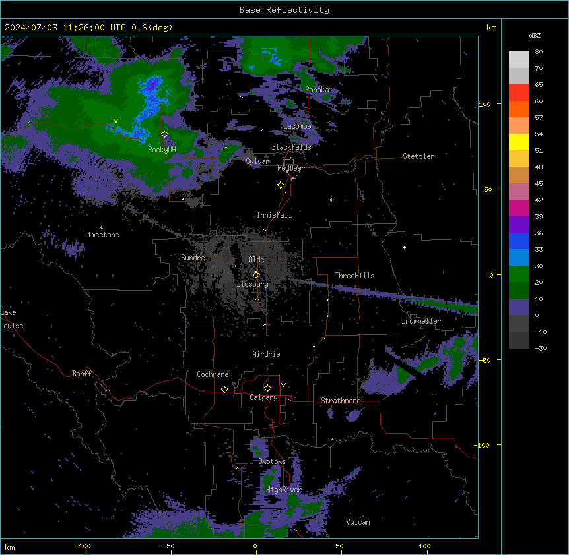
Task: Click the Ponoka city label
Action: click(317, 90)
